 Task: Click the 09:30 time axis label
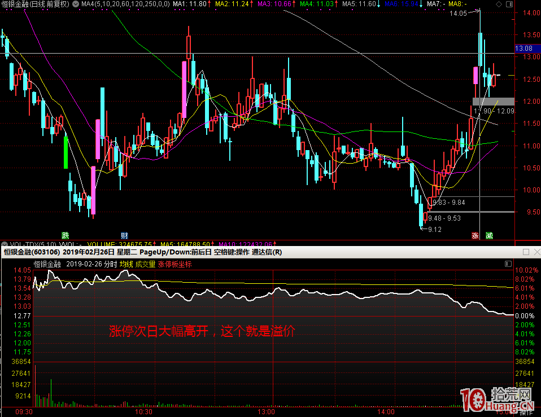pos(24,412)
